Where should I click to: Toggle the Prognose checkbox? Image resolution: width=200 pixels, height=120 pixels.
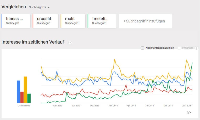point(179,48)
